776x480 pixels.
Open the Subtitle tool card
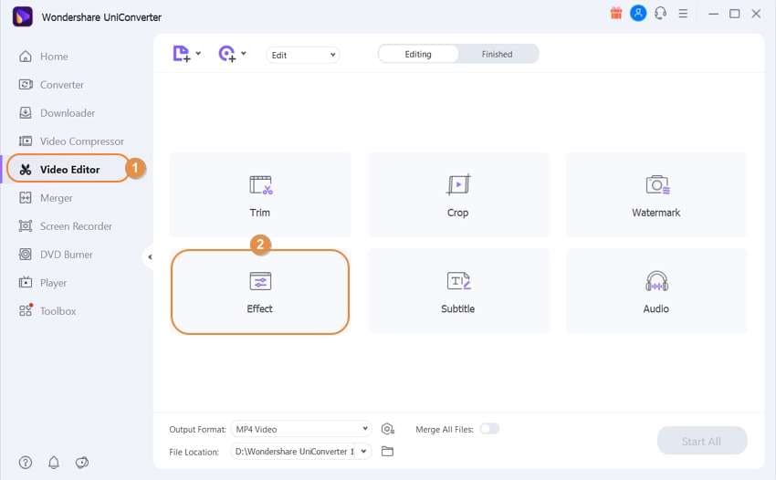point(458,291)
